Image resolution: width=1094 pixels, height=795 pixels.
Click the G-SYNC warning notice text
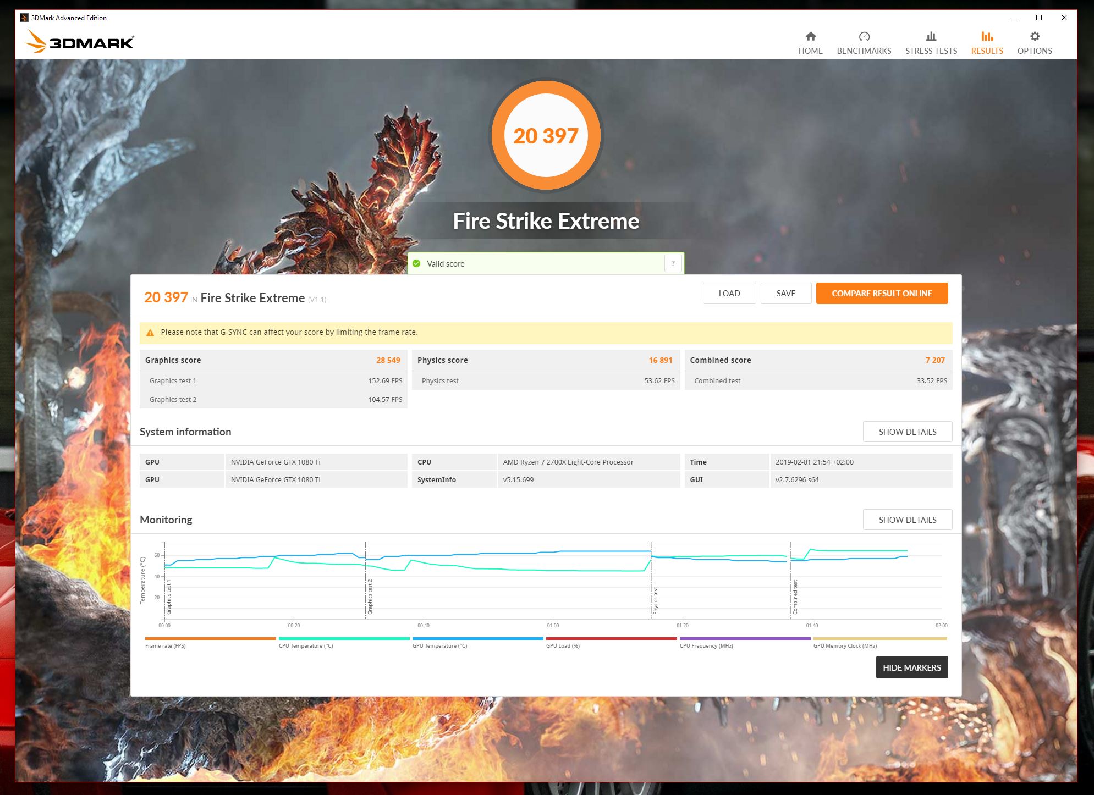tap(289, 332)
